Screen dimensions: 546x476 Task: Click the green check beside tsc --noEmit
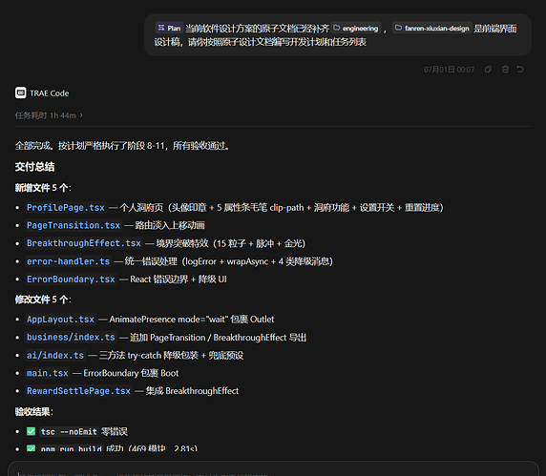pos(31,431)
